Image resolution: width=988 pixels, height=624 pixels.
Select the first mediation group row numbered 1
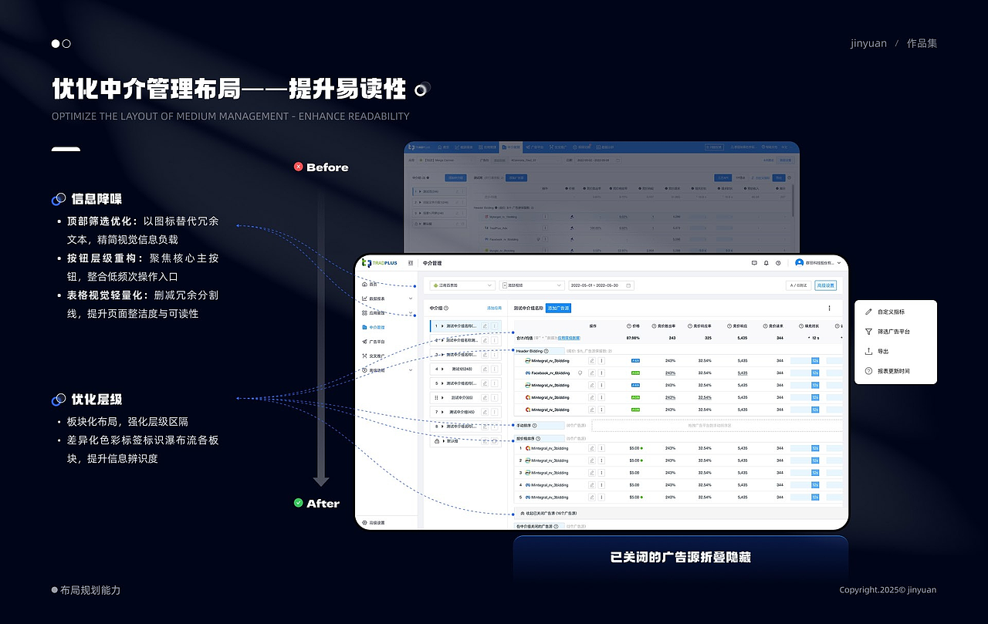465,326
